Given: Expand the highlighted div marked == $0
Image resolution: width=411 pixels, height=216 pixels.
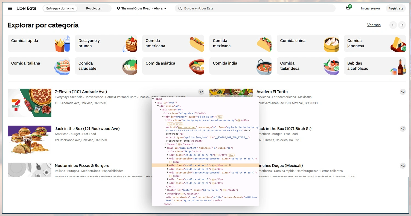Looking at the screenshot, I should click(168, 165).
